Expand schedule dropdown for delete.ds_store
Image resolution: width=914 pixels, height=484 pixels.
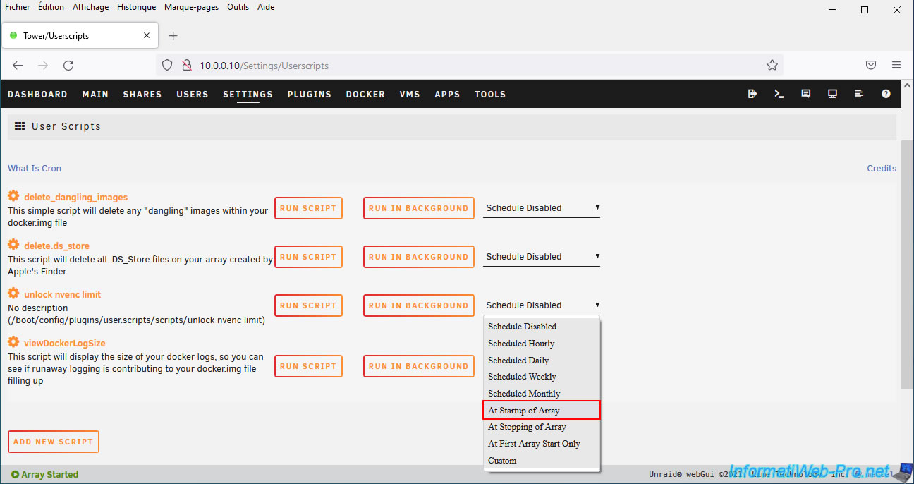(x=541, y=257)
